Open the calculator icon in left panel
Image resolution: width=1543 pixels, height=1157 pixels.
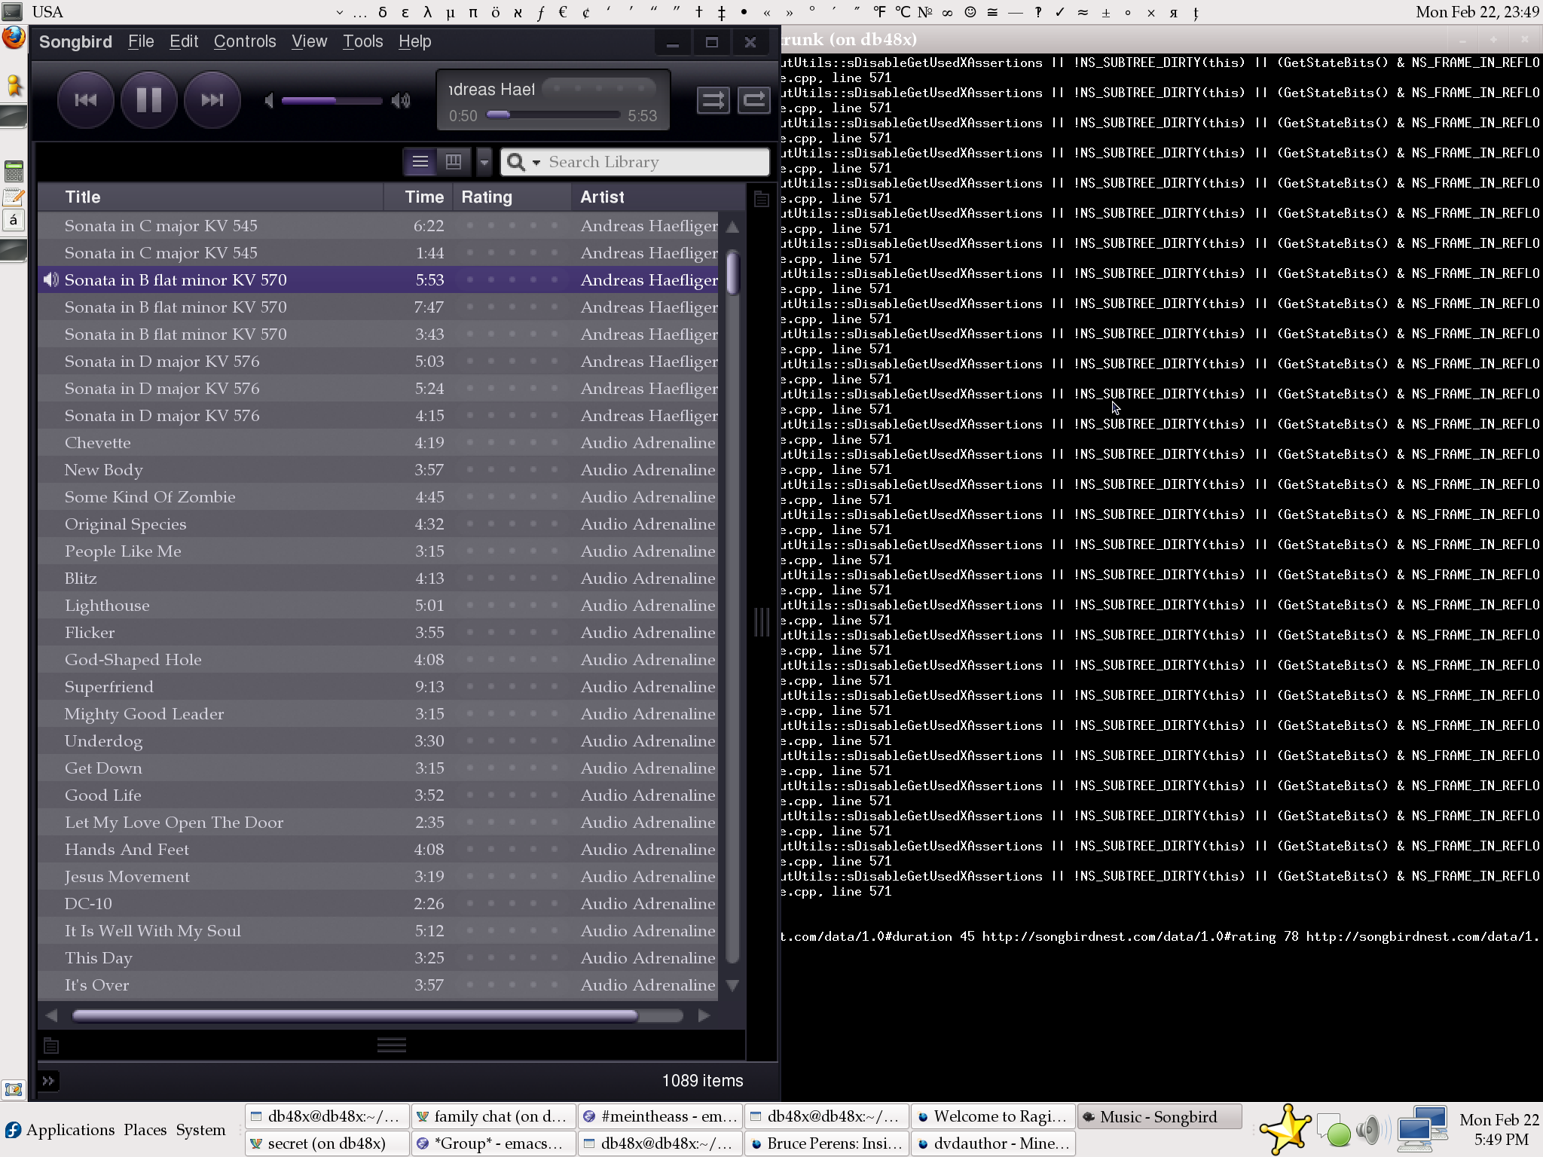coord(14,171)
